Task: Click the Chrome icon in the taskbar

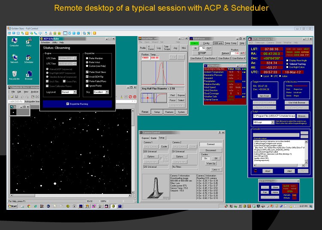Action: click(29, 206)
